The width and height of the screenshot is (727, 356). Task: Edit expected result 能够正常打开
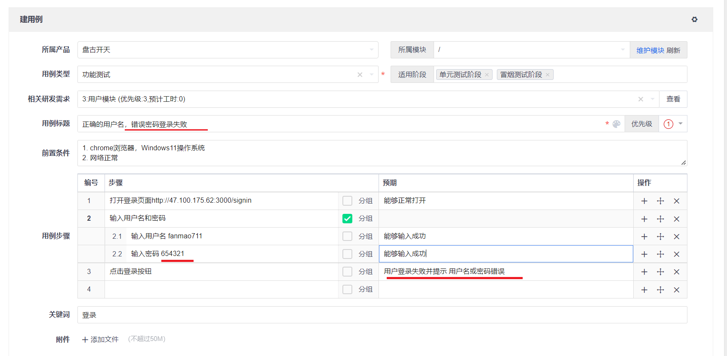click(x=506, y=201)
